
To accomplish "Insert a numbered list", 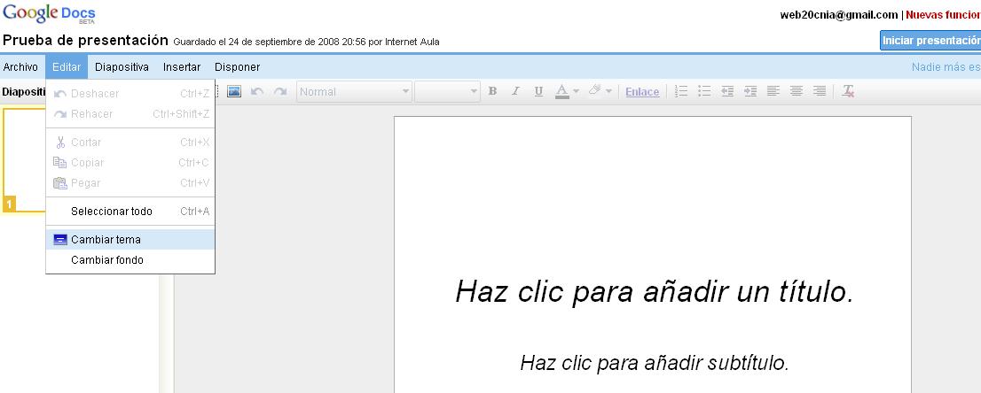I will 681,91.
